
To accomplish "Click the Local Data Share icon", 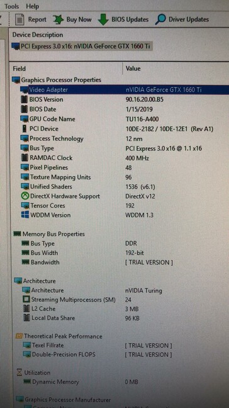I will click(x=27, y=318).
